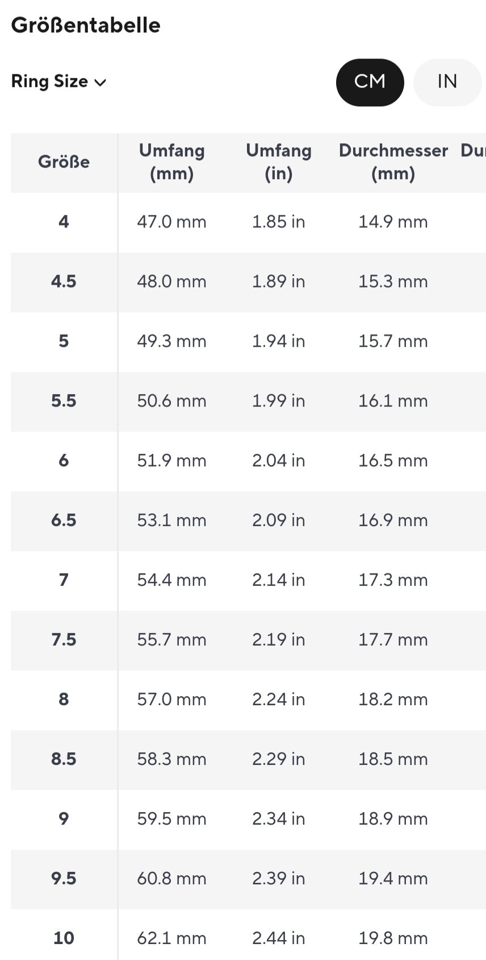Click the Größe column header

64,162
